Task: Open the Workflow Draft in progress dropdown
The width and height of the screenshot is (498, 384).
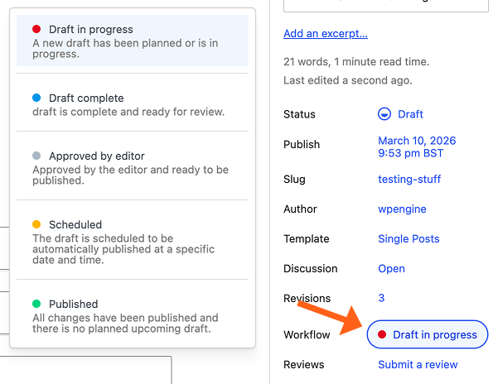Action: (428, 334)
